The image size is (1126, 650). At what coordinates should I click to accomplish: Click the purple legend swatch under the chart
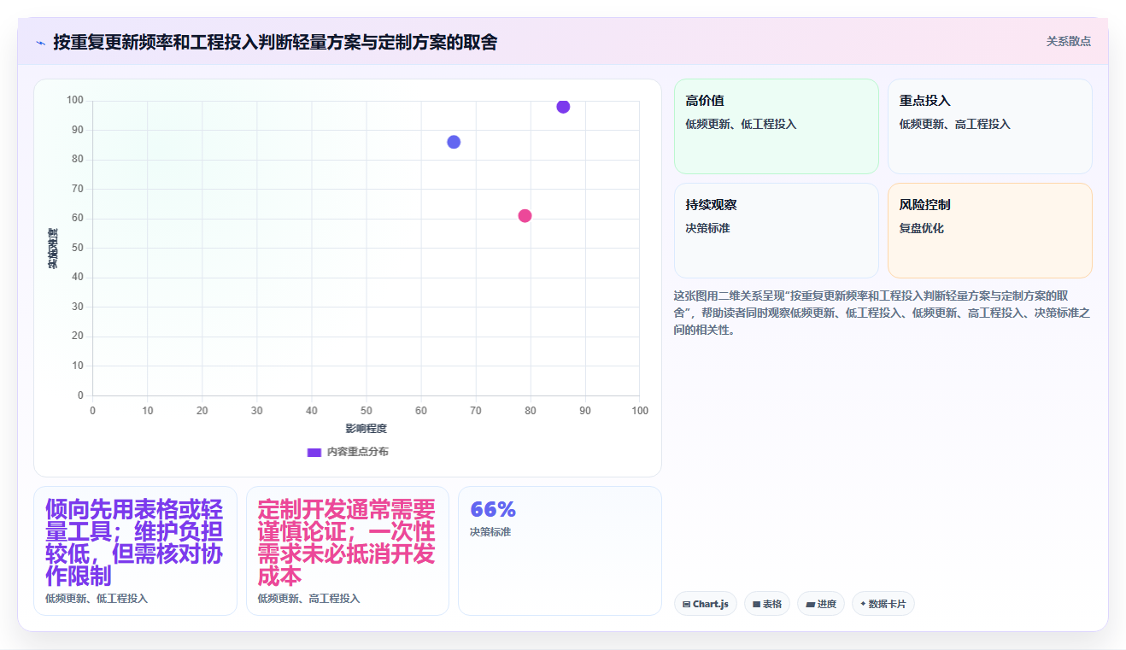pyautogui.click(x=314, y=452)
